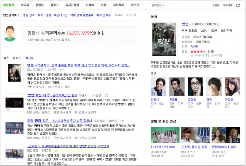The height and width of the screenshot is (166, 246).
Task: Sort news by 정확도
Action: (x=17, y=58)
